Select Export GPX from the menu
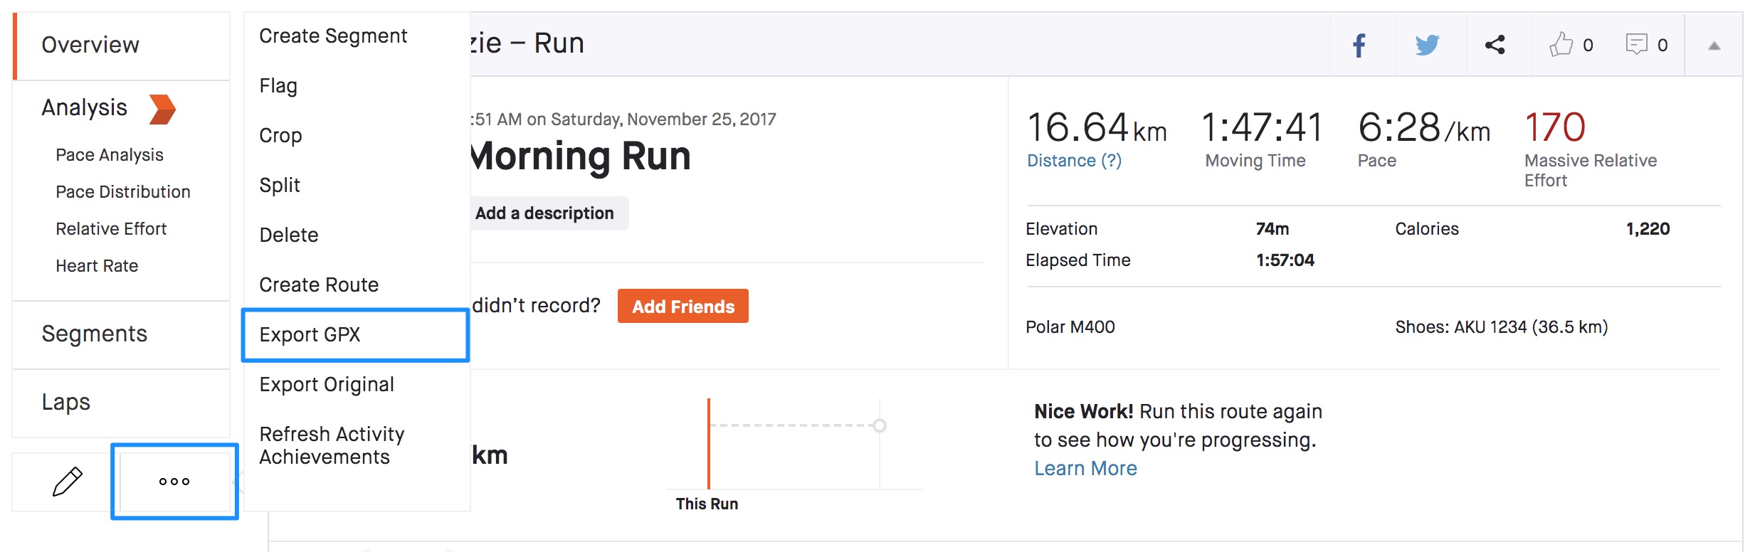Screen dimensions: 1755x552 coord(310,335)
